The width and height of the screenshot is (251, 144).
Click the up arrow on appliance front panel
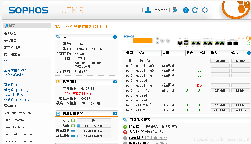click(157, 38)
